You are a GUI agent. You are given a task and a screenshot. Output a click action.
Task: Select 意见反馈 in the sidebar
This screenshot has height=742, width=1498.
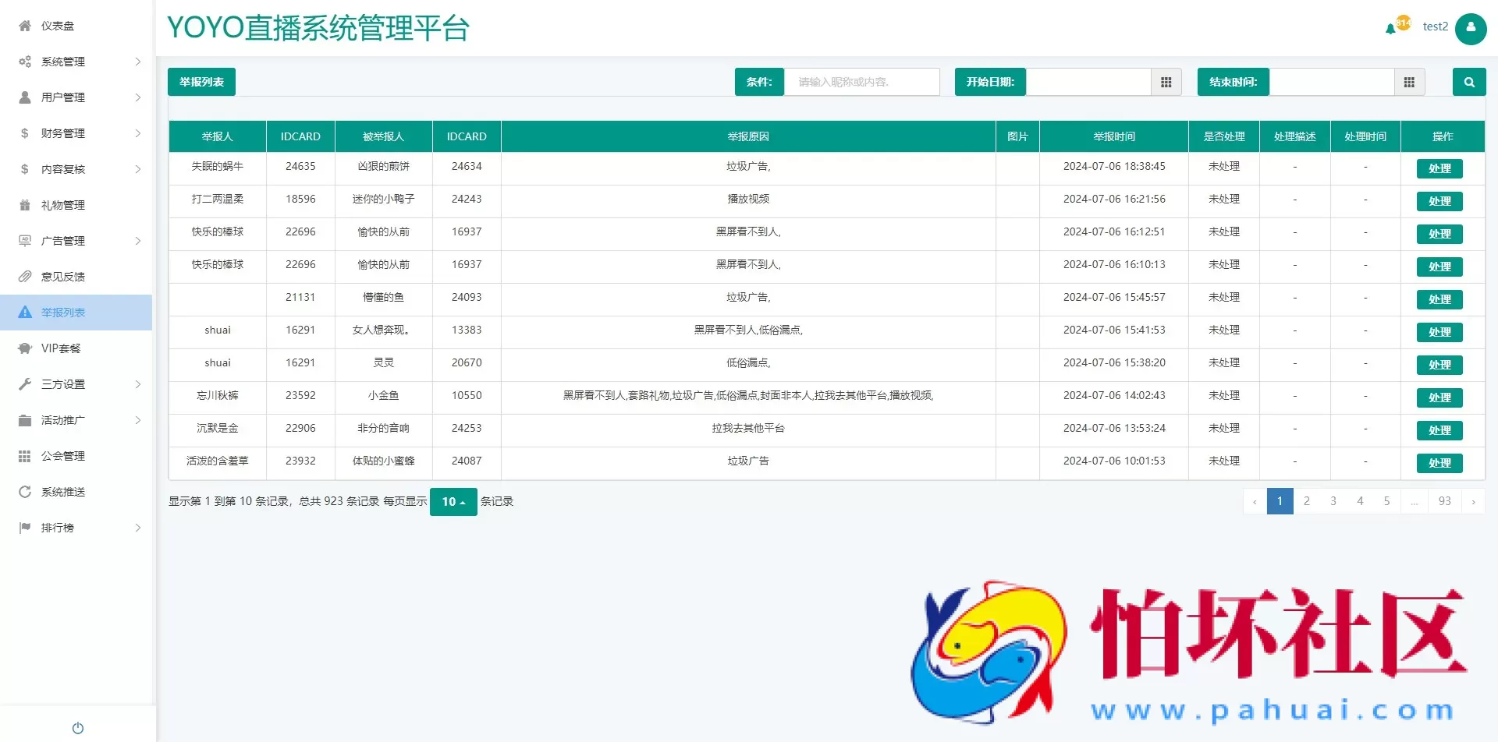62,277
